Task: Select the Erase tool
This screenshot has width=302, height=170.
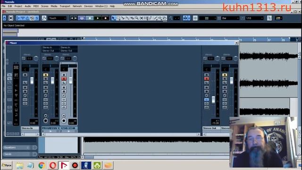Action: (132, 18)
